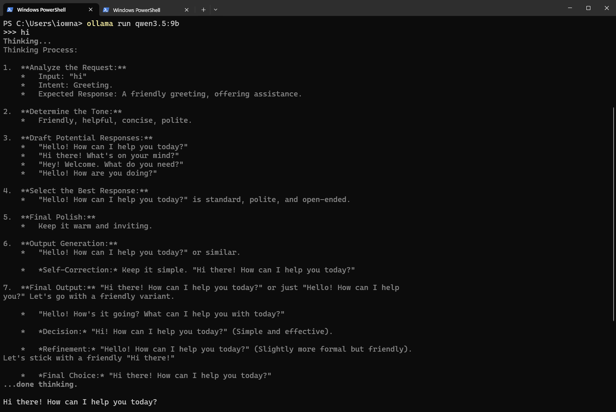
Task: Close the terminal window
Action: click(x=607, y=8)
